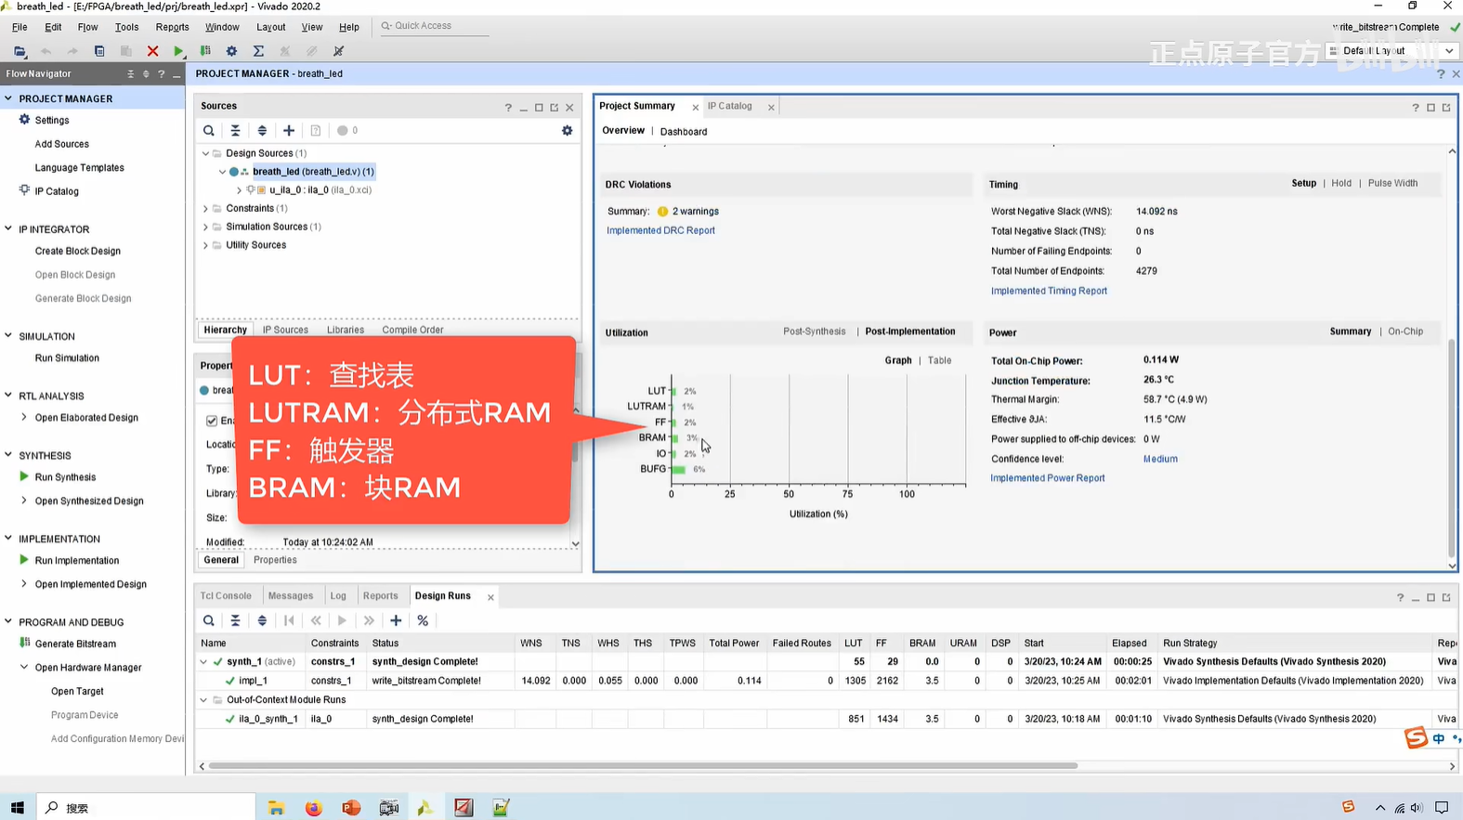Open the Tools menu
Image resolution: width=1463 pixels, height=820 pixels.
(126, 27)
